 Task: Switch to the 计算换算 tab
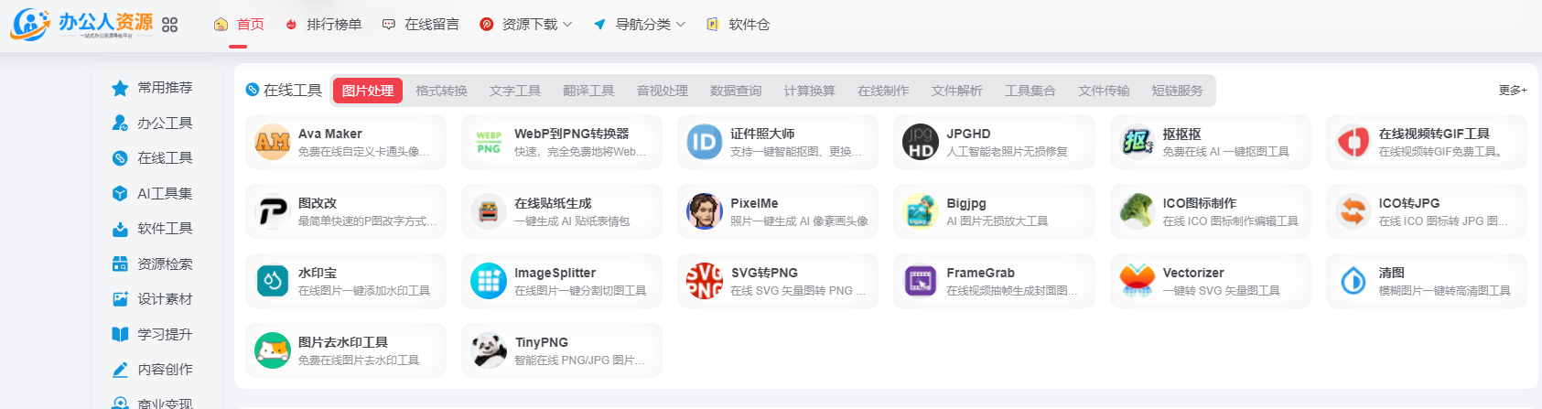coord(810,91)
